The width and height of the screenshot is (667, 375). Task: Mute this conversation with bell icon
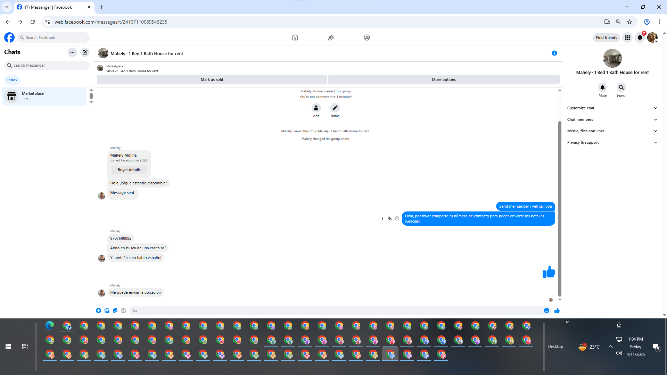pyautogui.click(x=603, y=87)
